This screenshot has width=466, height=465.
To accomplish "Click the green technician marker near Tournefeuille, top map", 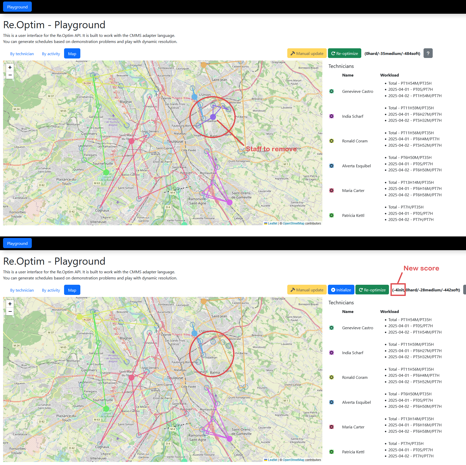I will (106, 172).
